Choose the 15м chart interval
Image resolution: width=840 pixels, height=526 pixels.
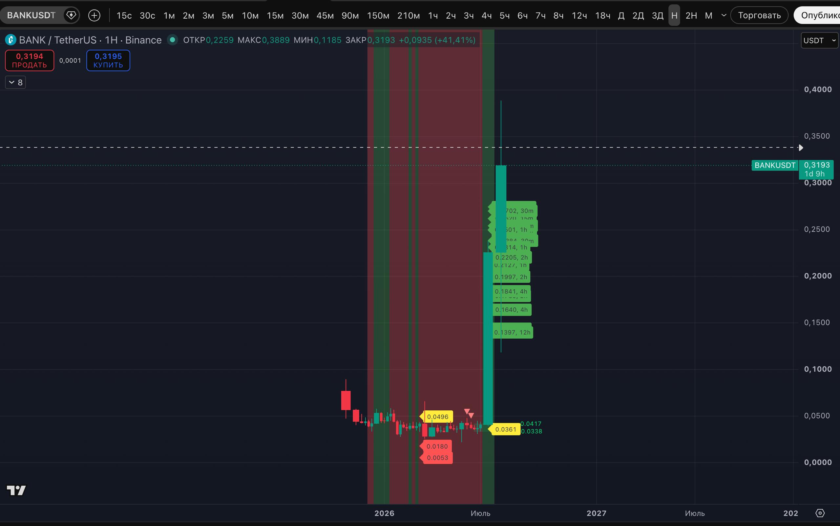coord(275,16)
